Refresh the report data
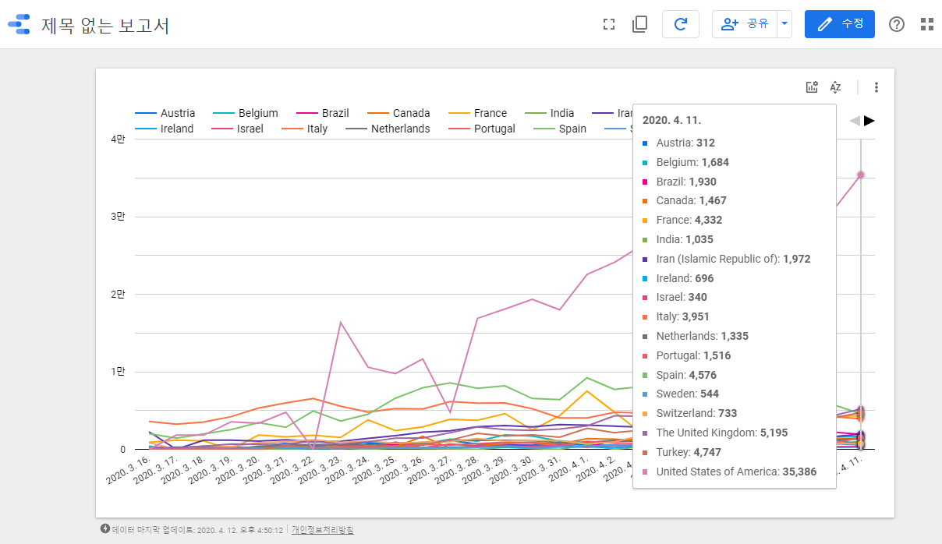Screen dimensions: 942x544 pos(681,24)
